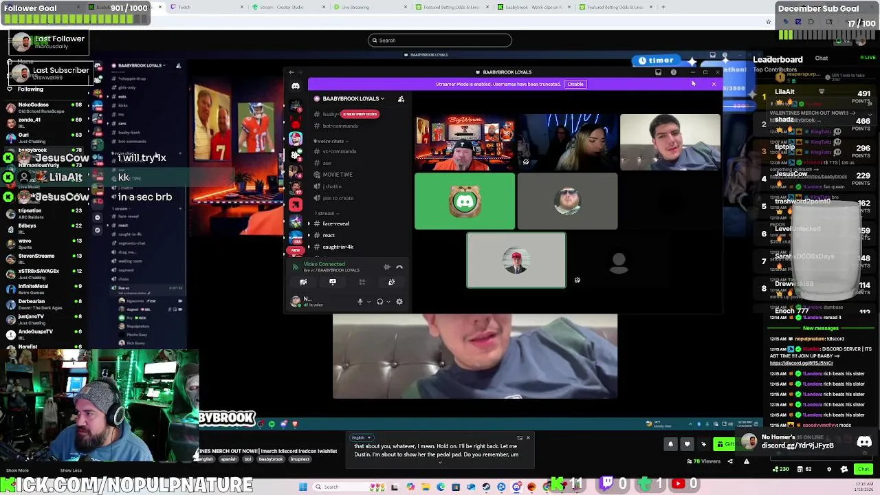Open the Discord logo on the No Homer's banner
Screen dimensions: 880x495
tap(864, 442)
